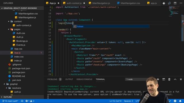Screen dimensions: 184x103
Task: Open App.css in explorer
Action: point(18,49)
